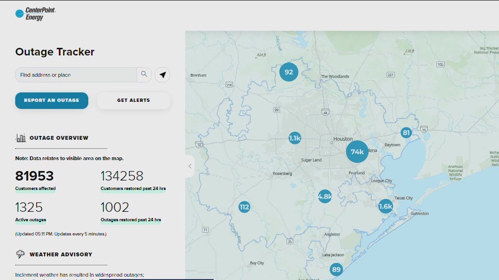Viewport: 499px width, 280px height.
Task: Click the Houston city label on map
Action: pyautogui.click(x=343, y=139)
